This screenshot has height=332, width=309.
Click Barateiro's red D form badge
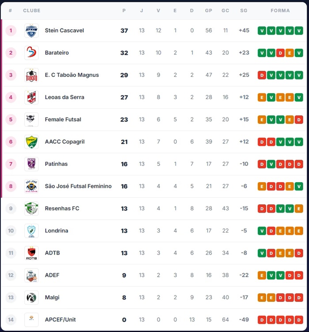pyautogui.click(x=280, y=53)
